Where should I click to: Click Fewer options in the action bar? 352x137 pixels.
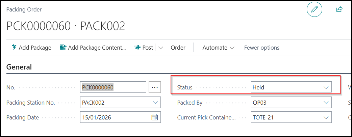click(262, 48)
